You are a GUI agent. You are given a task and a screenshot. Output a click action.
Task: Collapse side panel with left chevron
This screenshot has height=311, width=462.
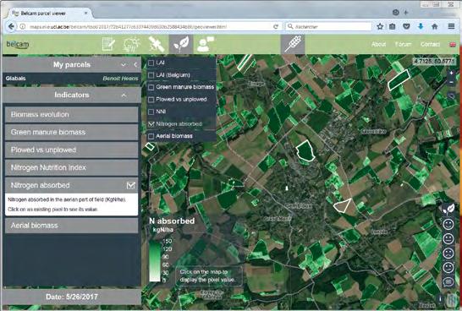coord(135,64)
